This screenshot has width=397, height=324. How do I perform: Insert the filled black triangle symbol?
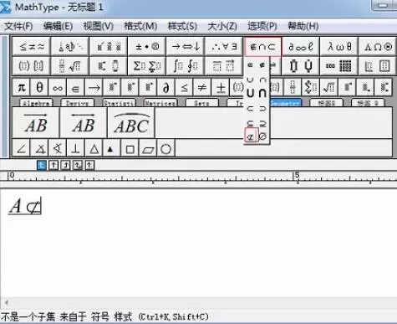111,148
